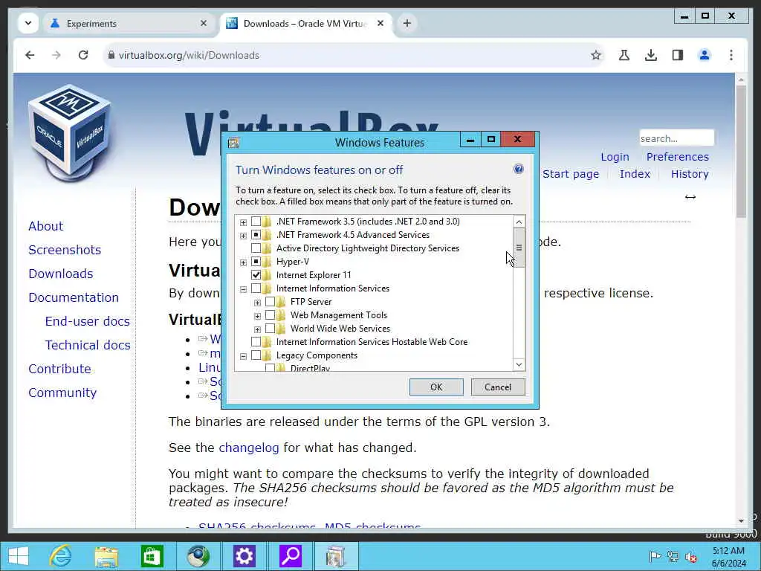761x571 pixels.
Task: Open File Explorer from the taskbar
Action: click(x=106, y=556)
